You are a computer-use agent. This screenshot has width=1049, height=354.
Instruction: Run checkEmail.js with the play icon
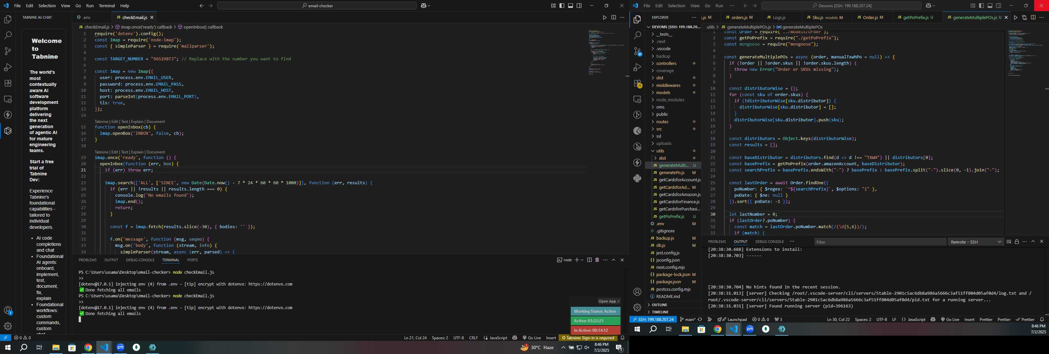click(605, 17)
